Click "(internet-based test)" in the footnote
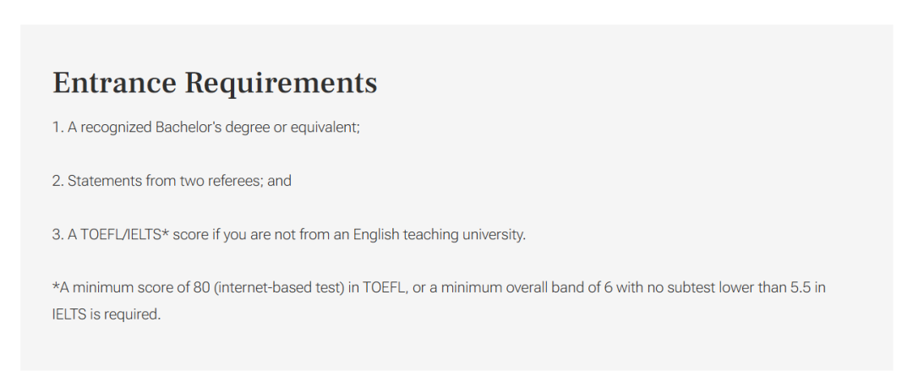The image size is (913, 382). (280, 287)
